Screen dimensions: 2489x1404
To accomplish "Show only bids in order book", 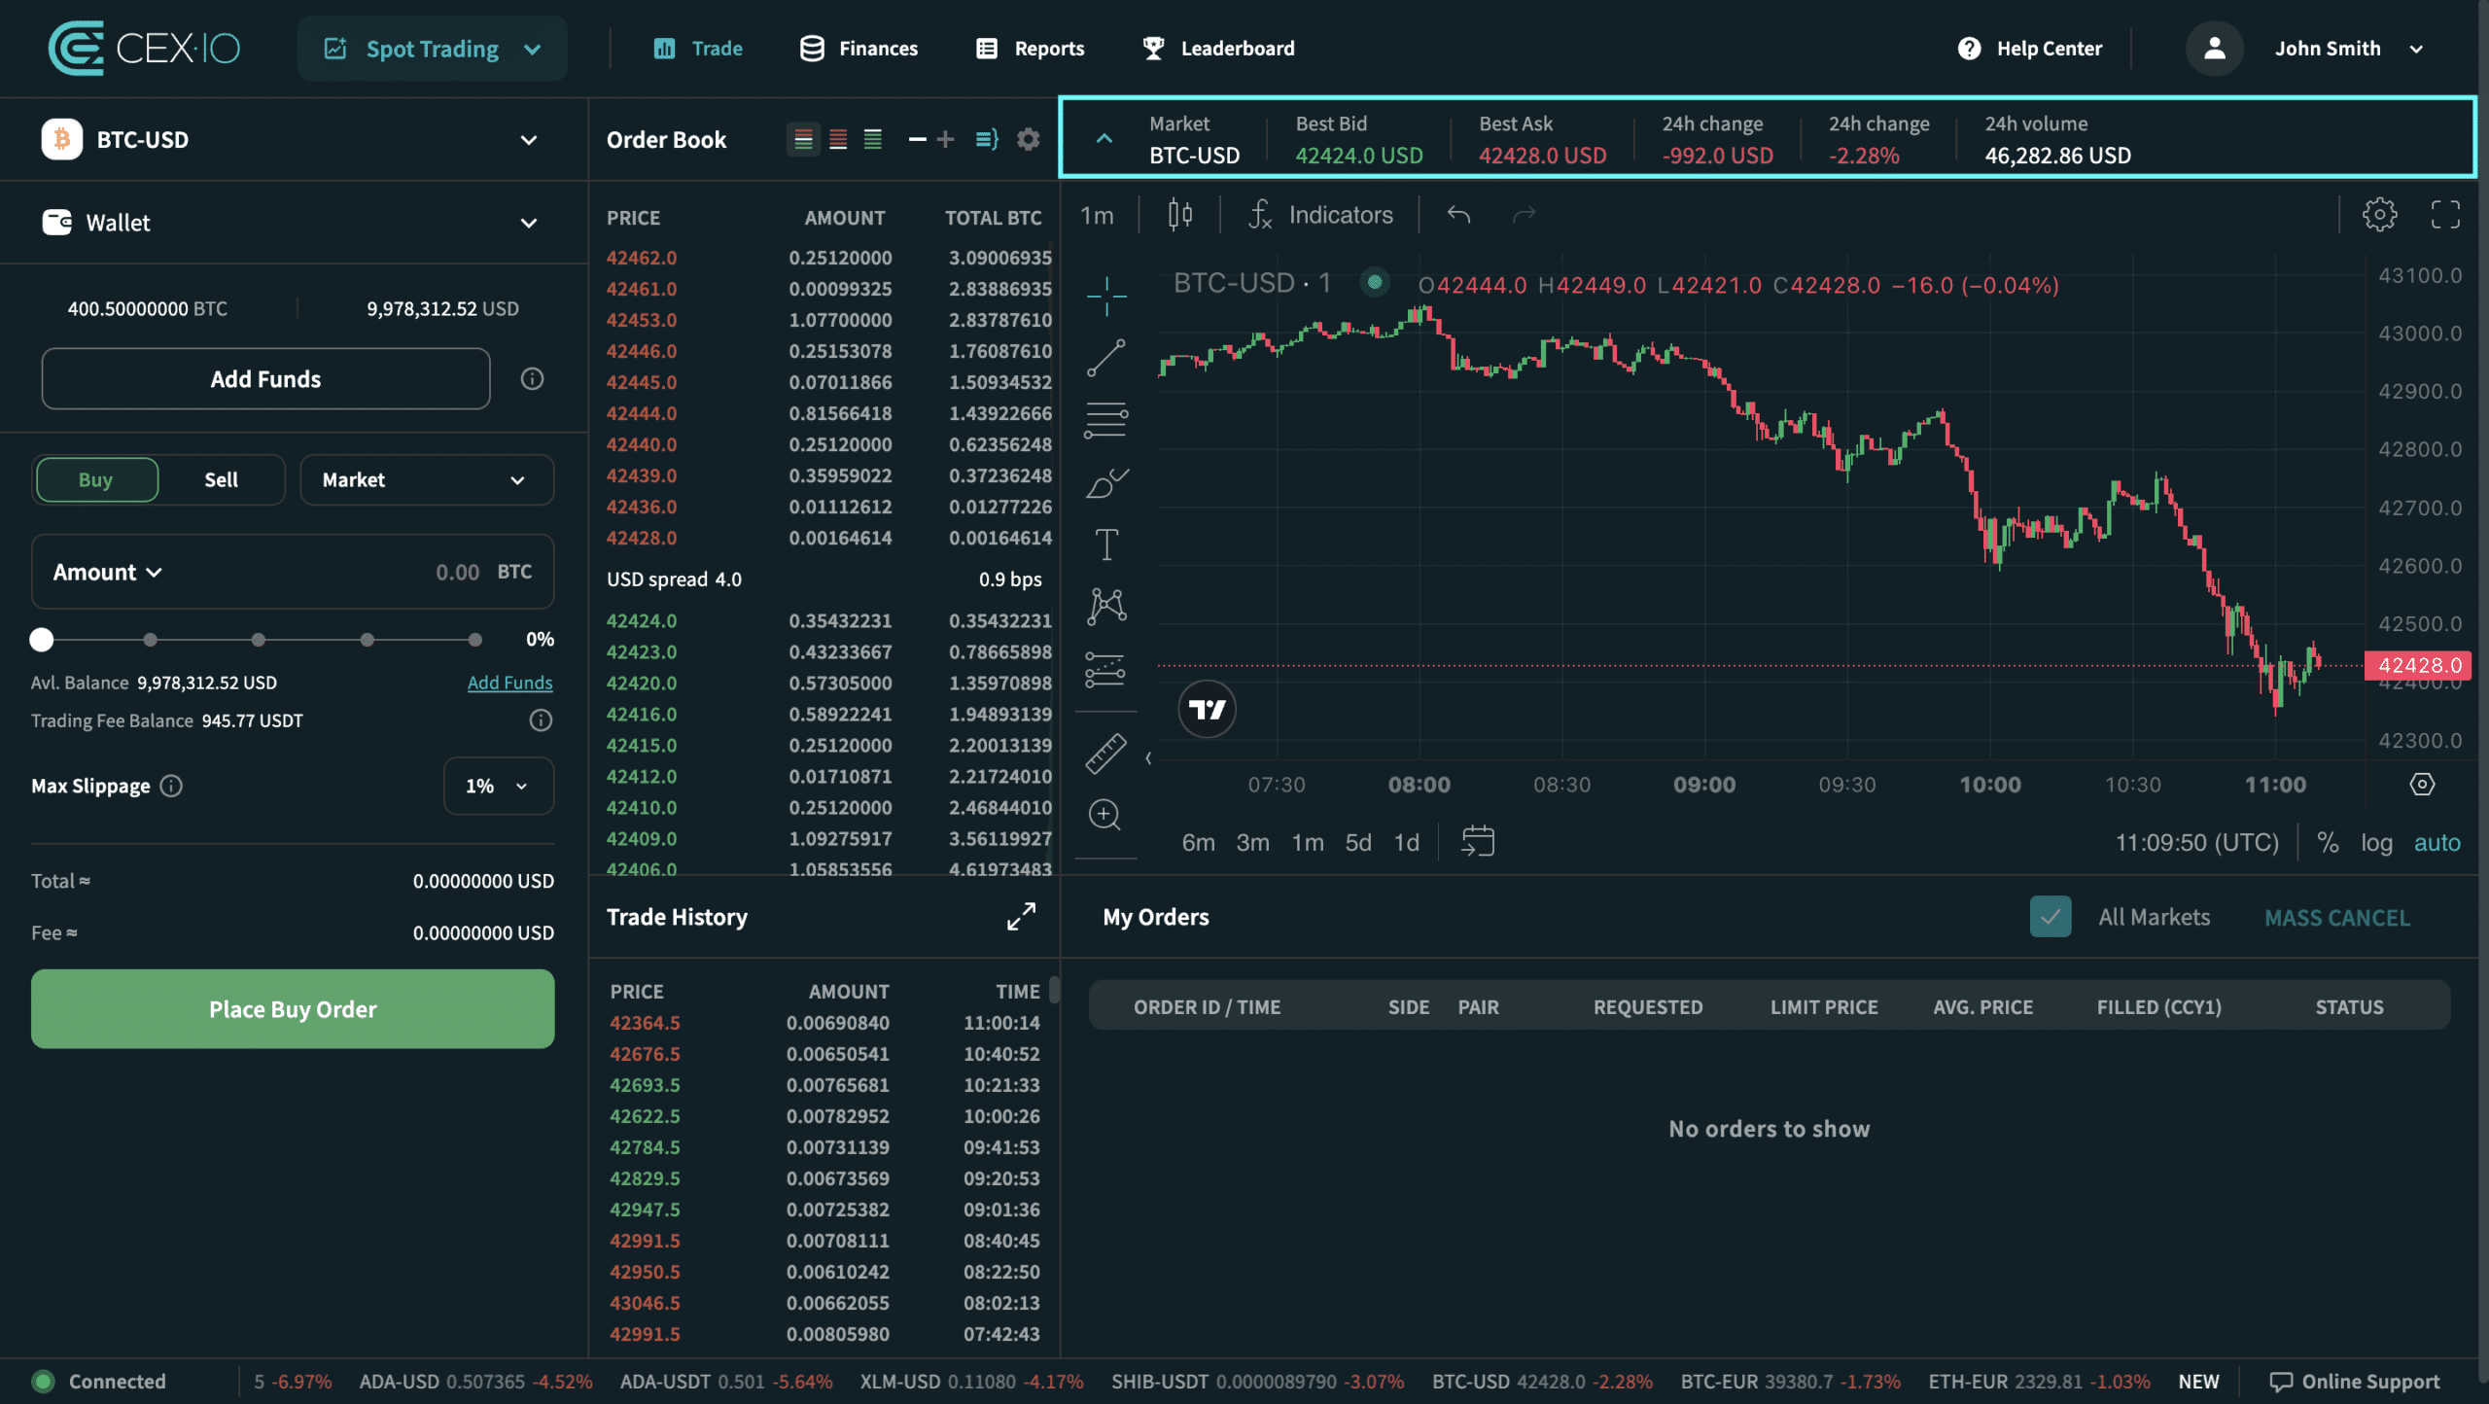I will [873, 139].
